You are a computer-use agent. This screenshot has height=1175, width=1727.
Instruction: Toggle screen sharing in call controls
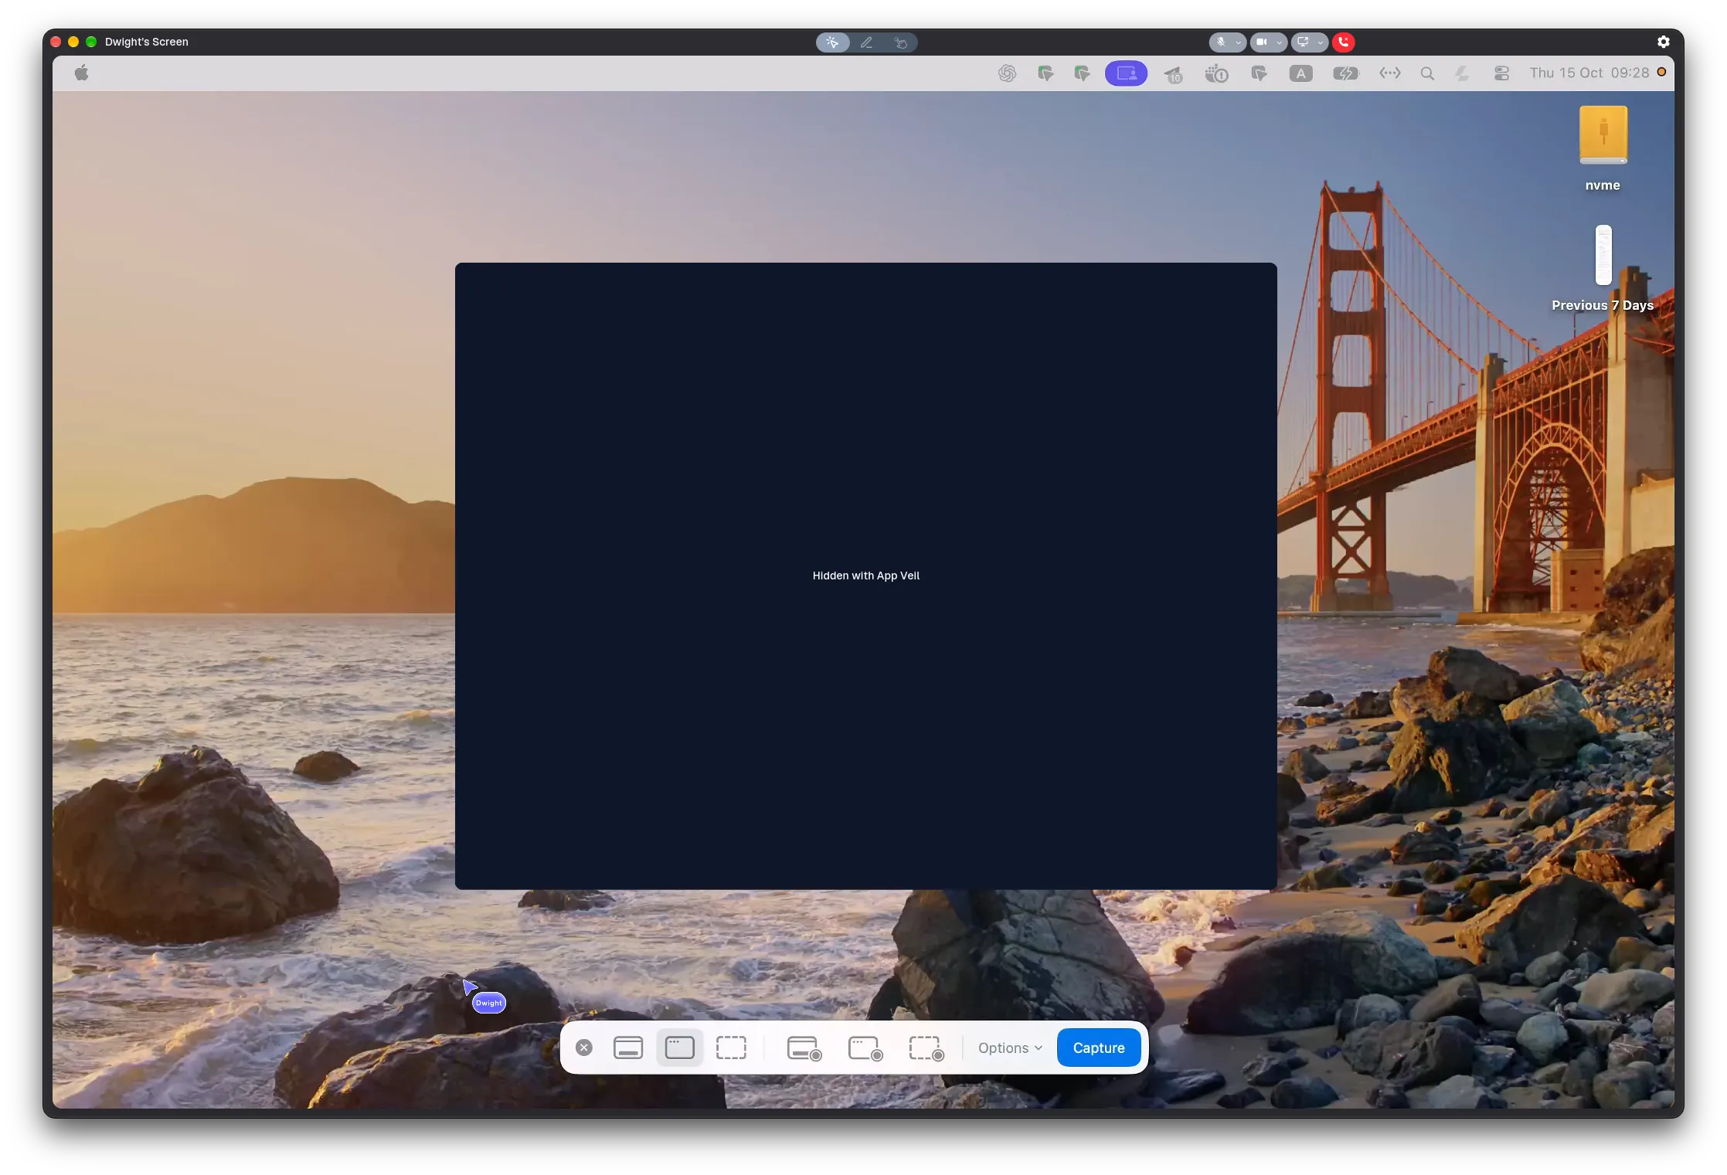click(x=1303, y=42)
